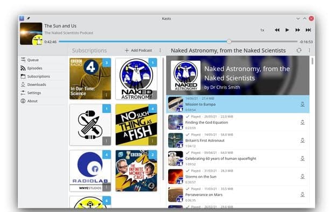Play The Sun and Us episode
The width and height of the screenshot is (333, 212).
[287, 30]
